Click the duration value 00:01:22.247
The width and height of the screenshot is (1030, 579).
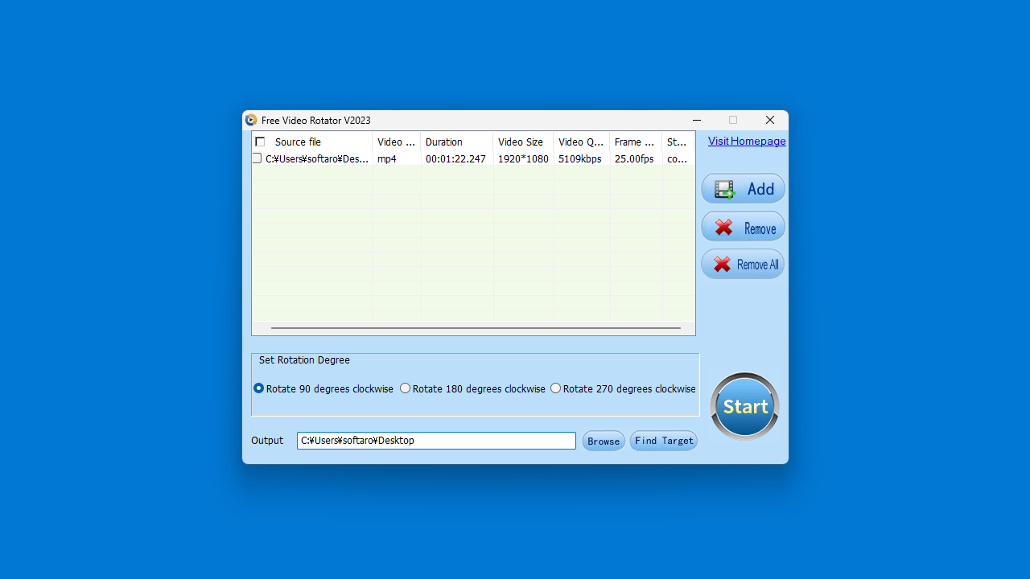pos(455,159)
